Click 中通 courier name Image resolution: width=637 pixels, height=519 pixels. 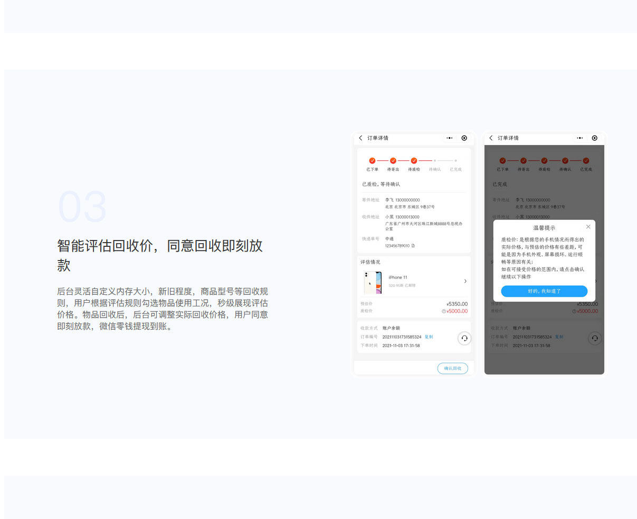[x=389, y=239]
